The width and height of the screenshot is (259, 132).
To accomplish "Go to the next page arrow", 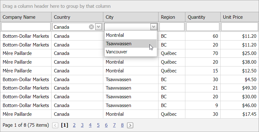I will [x=130, y=125].
